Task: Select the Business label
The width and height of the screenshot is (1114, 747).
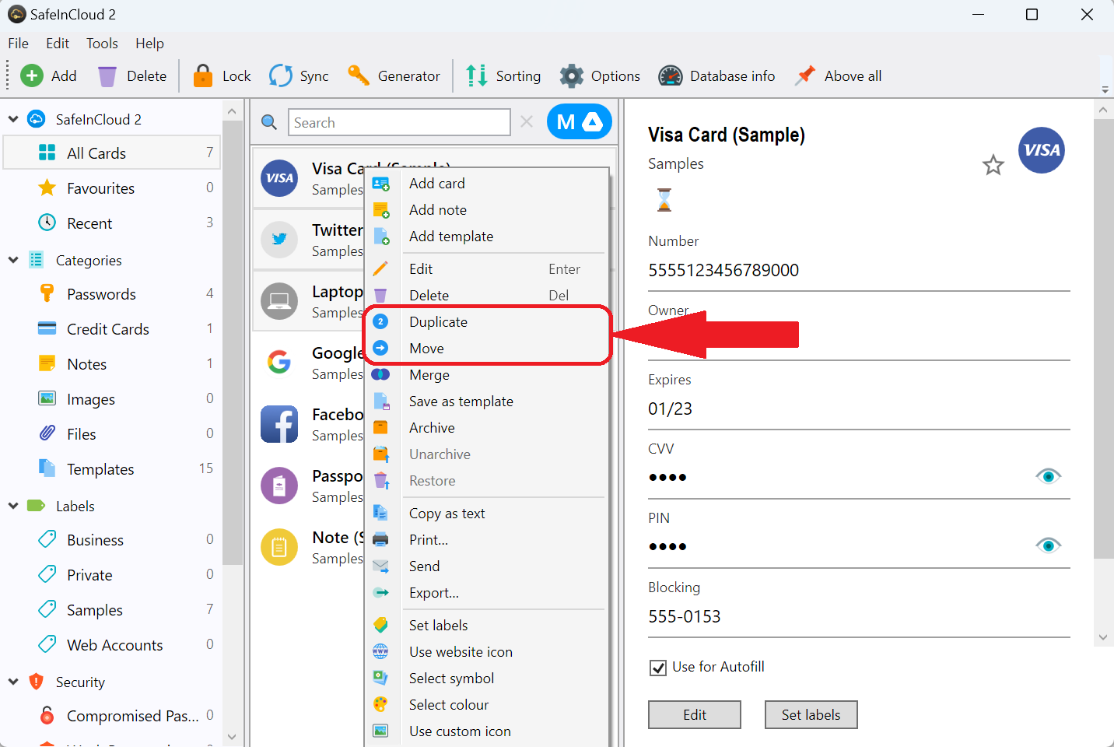Action: (112, 540)
